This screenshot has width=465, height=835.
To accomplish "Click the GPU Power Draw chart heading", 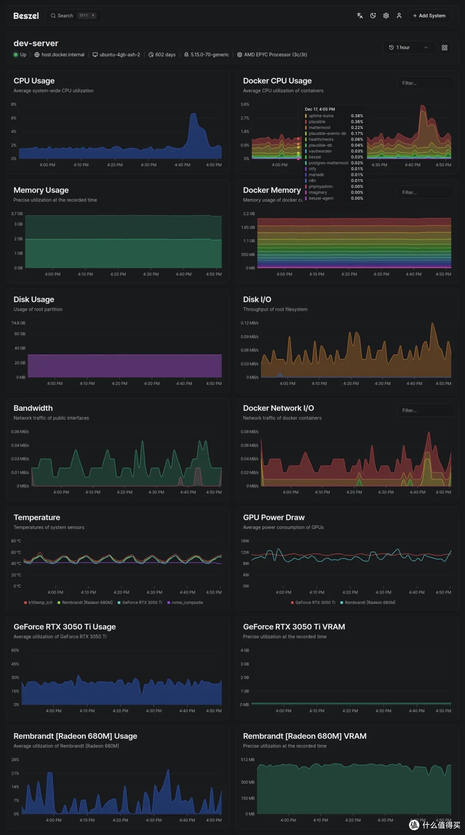I will [x=274, y=517].
